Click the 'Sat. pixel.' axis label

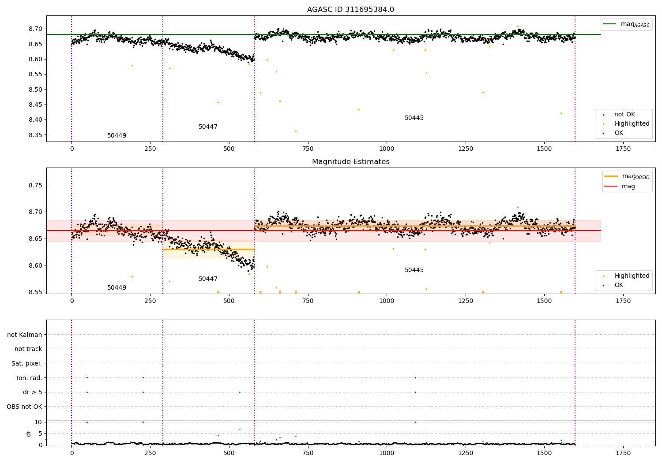(x=27, y=364)
